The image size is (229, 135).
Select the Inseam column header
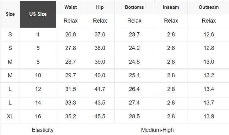(x=171, y=7)
